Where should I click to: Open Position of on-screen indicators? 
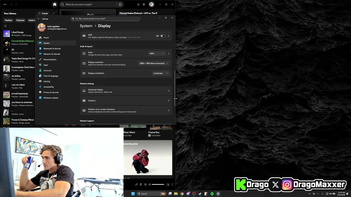(126, 110)
